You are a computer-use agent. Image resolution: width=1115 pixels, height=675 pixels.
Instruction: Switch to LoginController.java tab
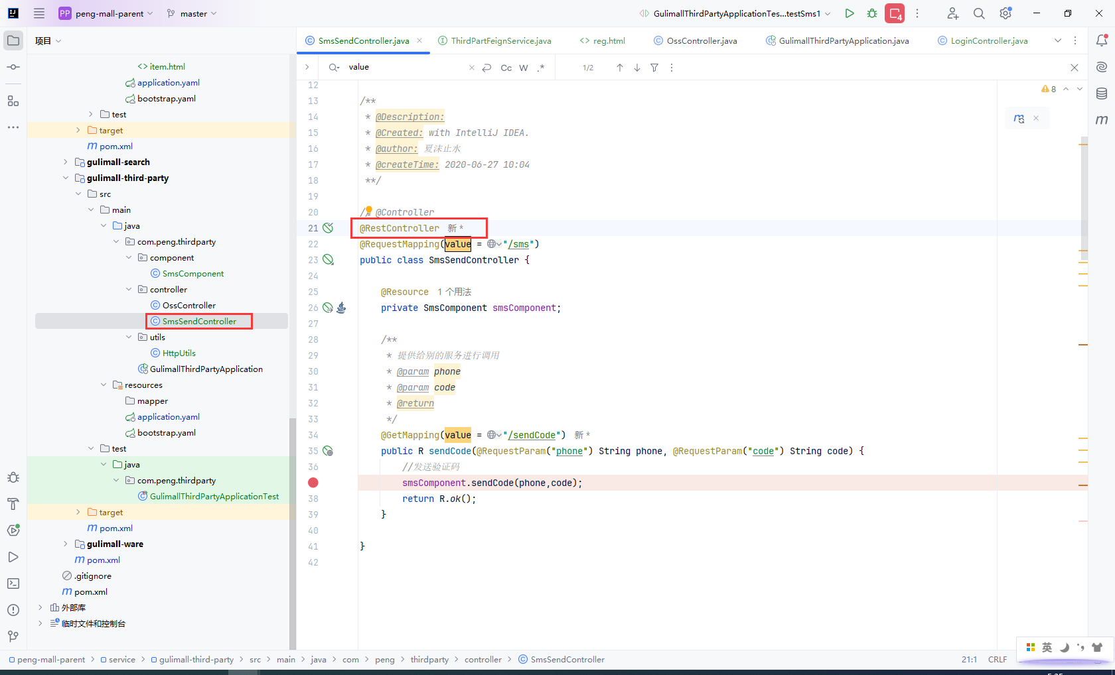coord(983,40)
